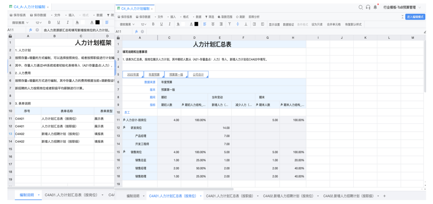Toggle bold in the left window toolbar

click(49, 23)
